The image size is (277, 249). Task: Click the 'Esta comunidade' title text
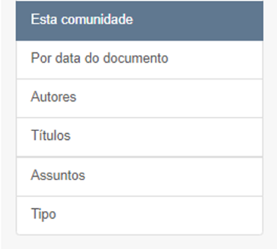(x=82, y=19)
